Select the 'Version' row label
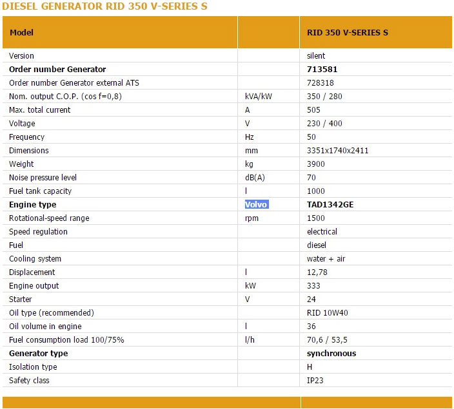 [x=21, y=56]
